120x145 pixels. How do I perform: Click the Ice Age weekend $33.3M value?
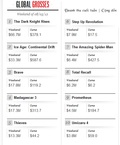(14, 60)
